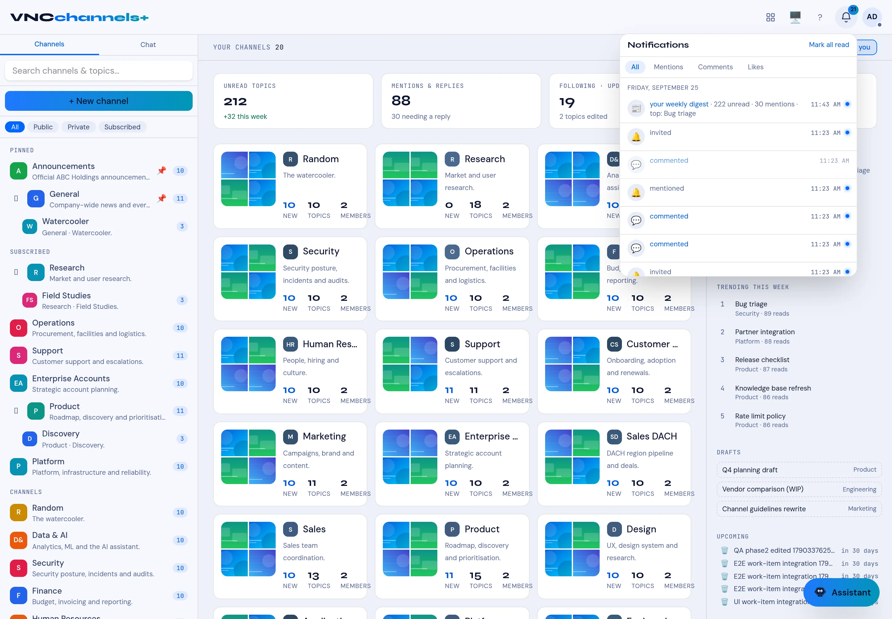Image resolution: width=892 pixels, height=619 pixels.
Task: Click Mark all read link
Action: pyautogui.click(x=829, y=45)
